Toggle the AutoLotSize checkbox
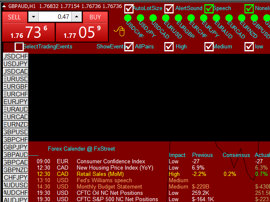 click(129, 8)
